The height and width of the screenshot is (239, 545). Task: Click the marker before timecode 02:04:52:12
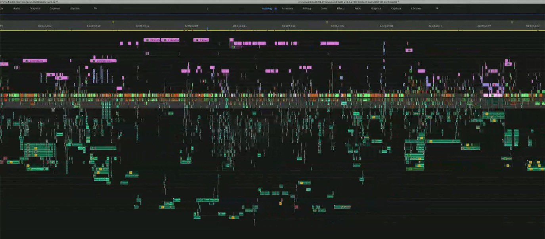click(x=113, y=22)
